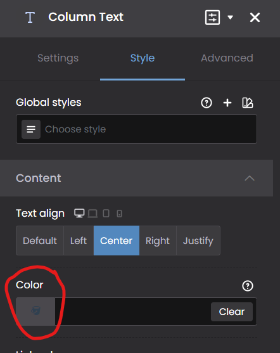
Task: Show help for Global styles
Action: pyautogui.click(x=207, y=103)
